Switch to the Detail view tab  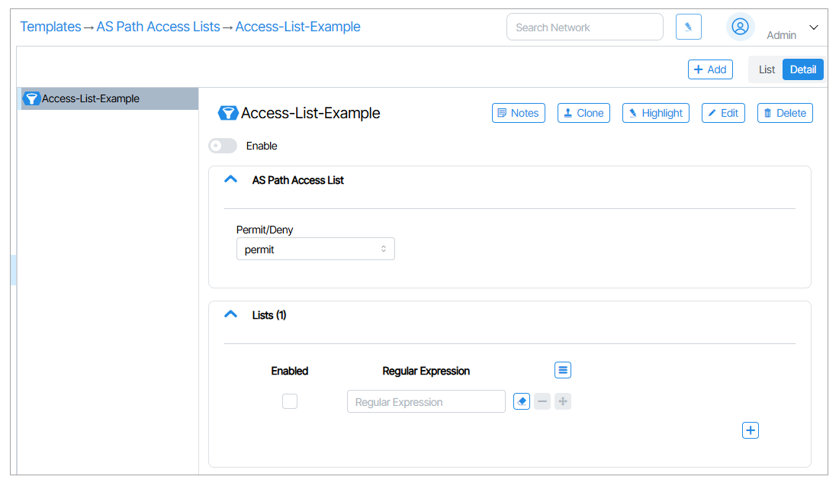click(x=802, y=69)
